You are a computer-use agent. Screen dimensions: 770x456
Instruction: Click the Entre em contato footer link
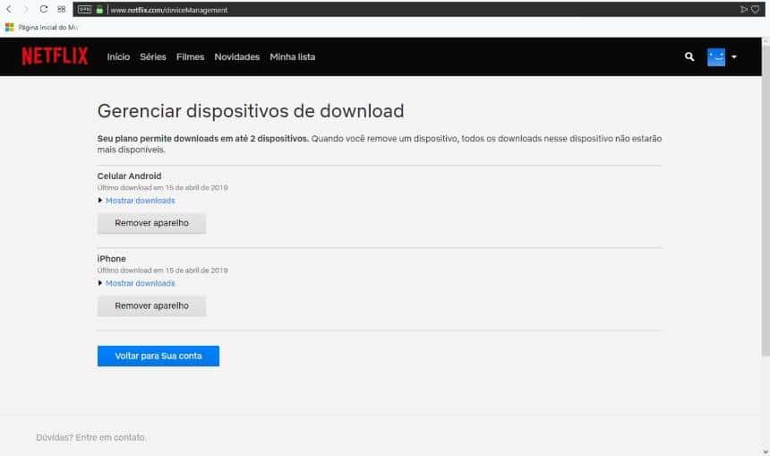110,437
